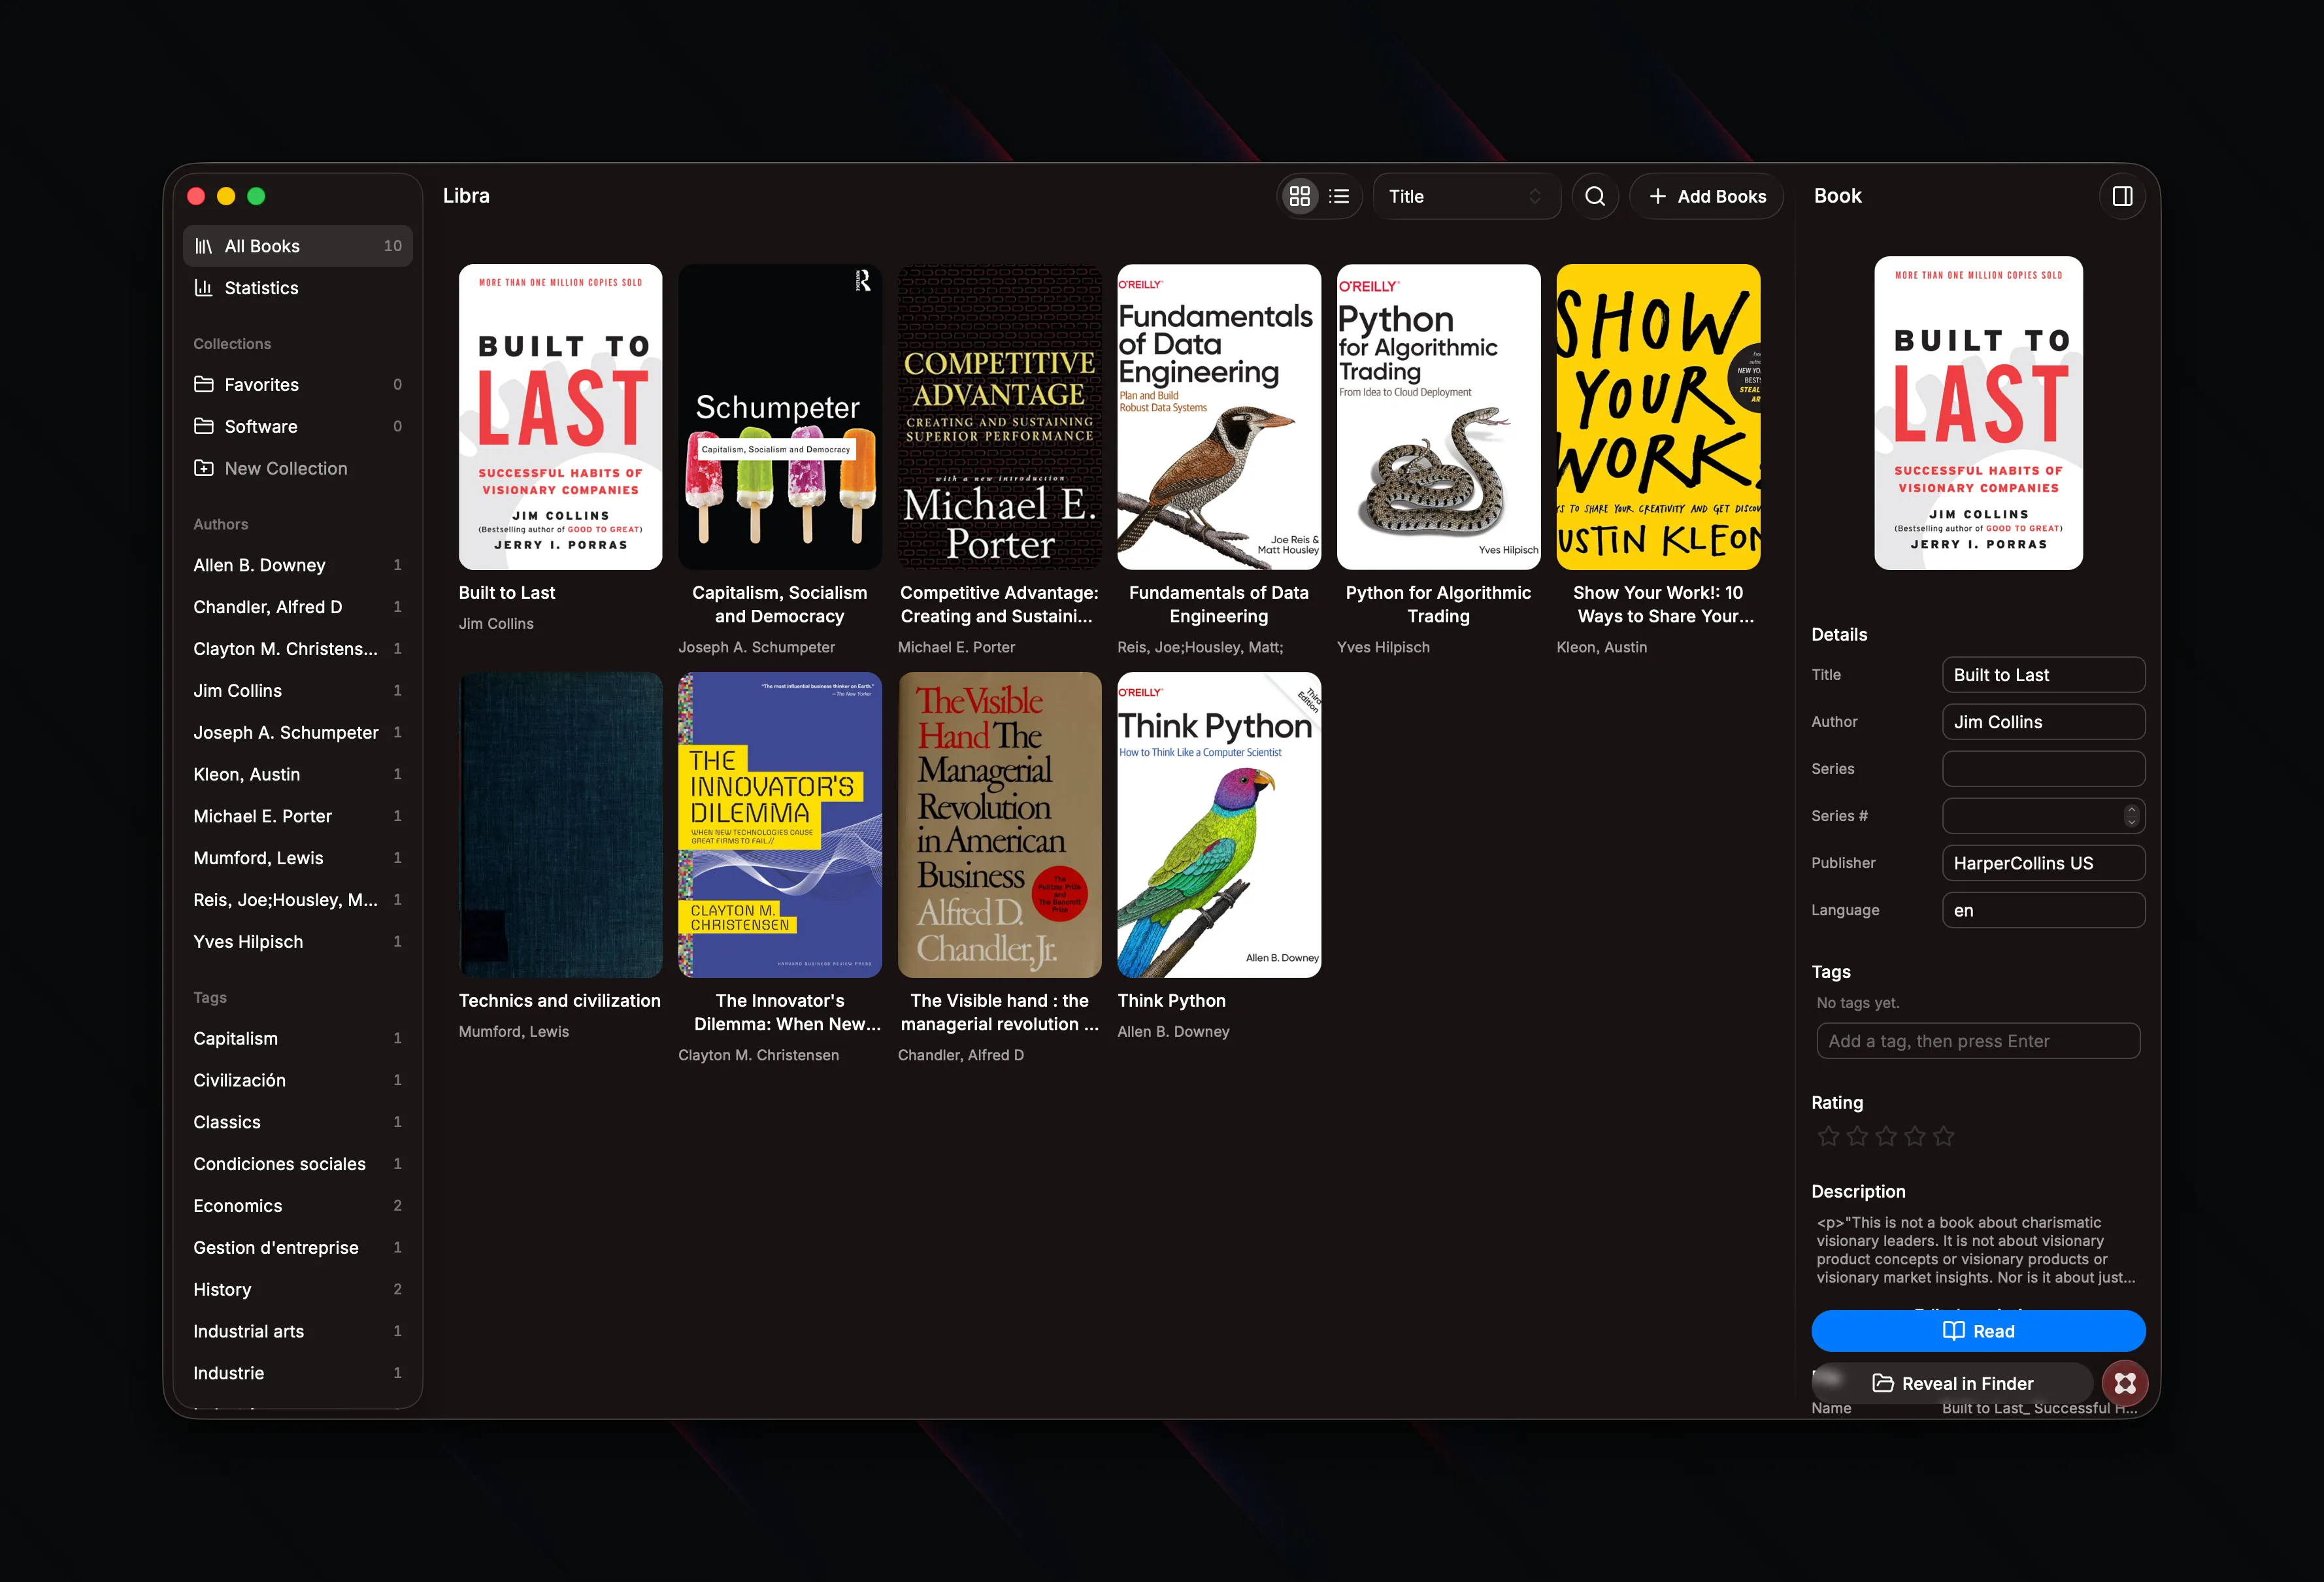Filter by author Kleon, Austin
2324x1582 pixels.
click(298, 775)
